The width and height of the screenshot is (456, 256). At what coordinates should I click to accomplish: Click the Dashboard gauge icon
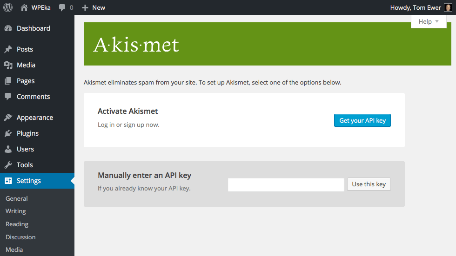[8, 28]
